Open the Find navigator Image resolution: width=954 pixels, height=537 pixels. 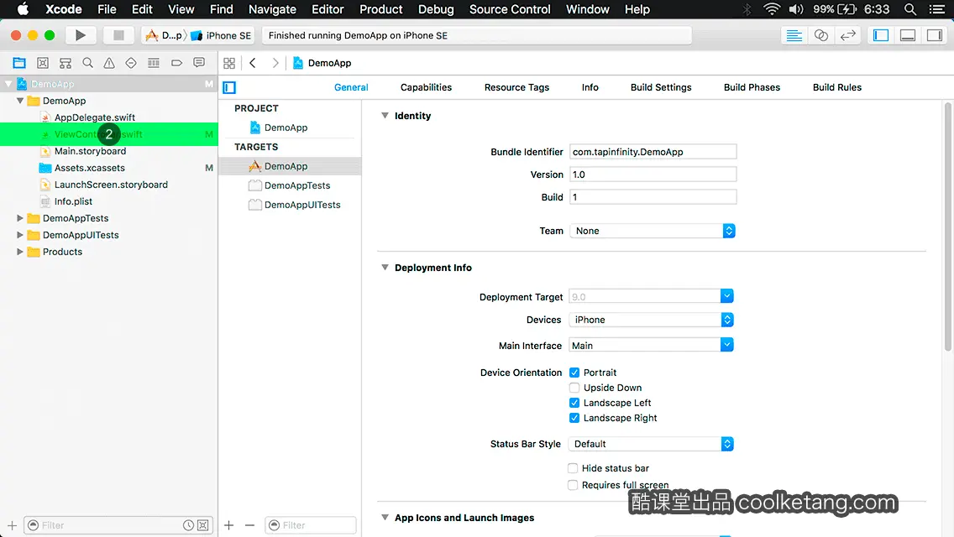tap(87, 63)
